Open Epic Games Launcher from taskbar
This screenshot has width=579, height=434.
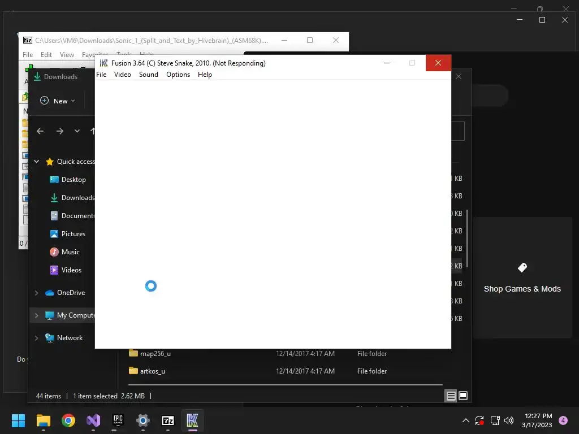[118, 420]
